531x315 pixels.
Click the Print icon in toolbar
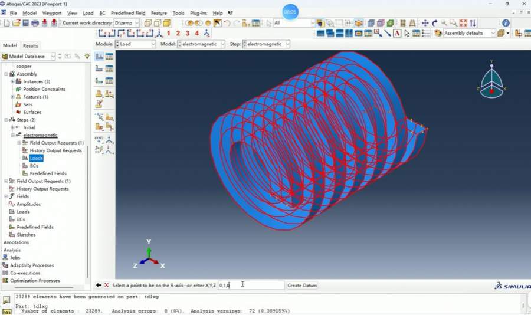(x=35, y=23)
